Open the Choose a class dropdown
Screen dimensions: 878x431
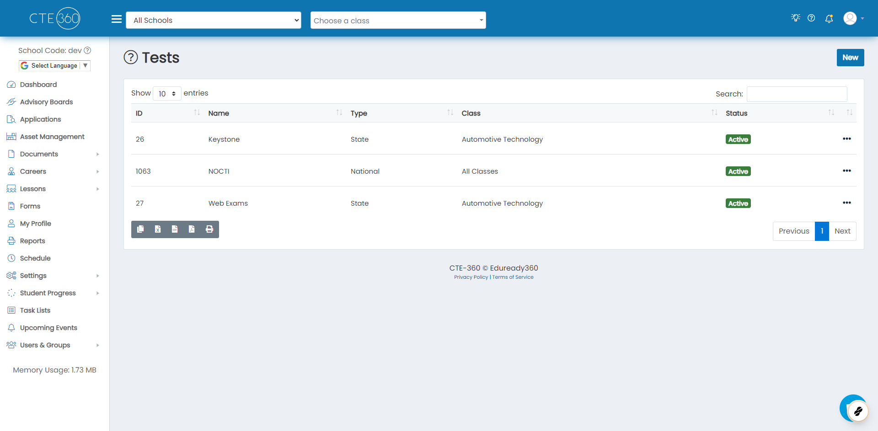click(398, 20)
